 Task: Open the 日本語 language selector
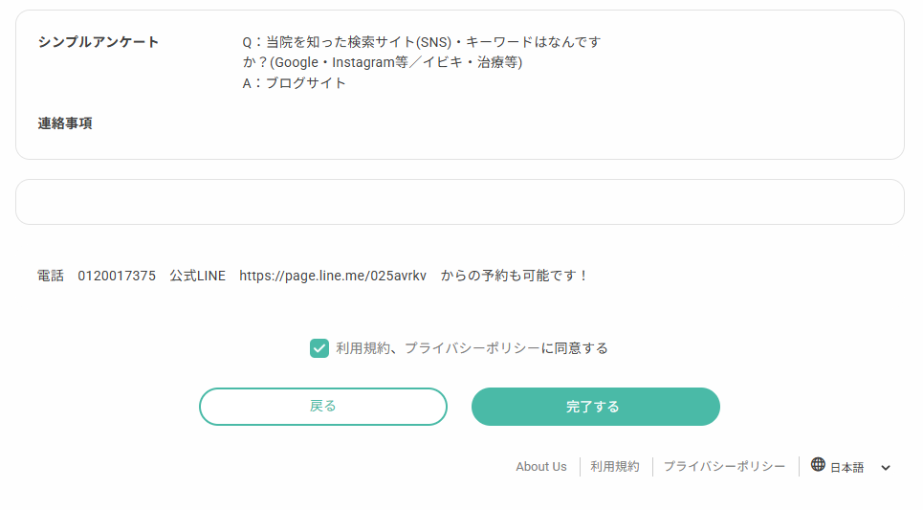846,468
